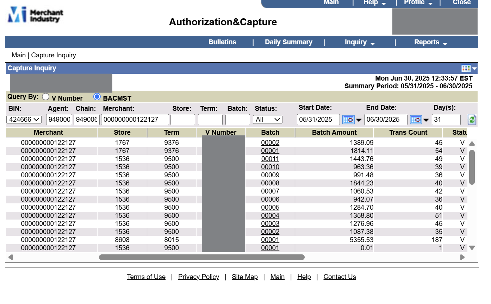Click the End Date field 06/30/2025
Image resolution: width=491 pixels, height=304 pixels.
386,120
